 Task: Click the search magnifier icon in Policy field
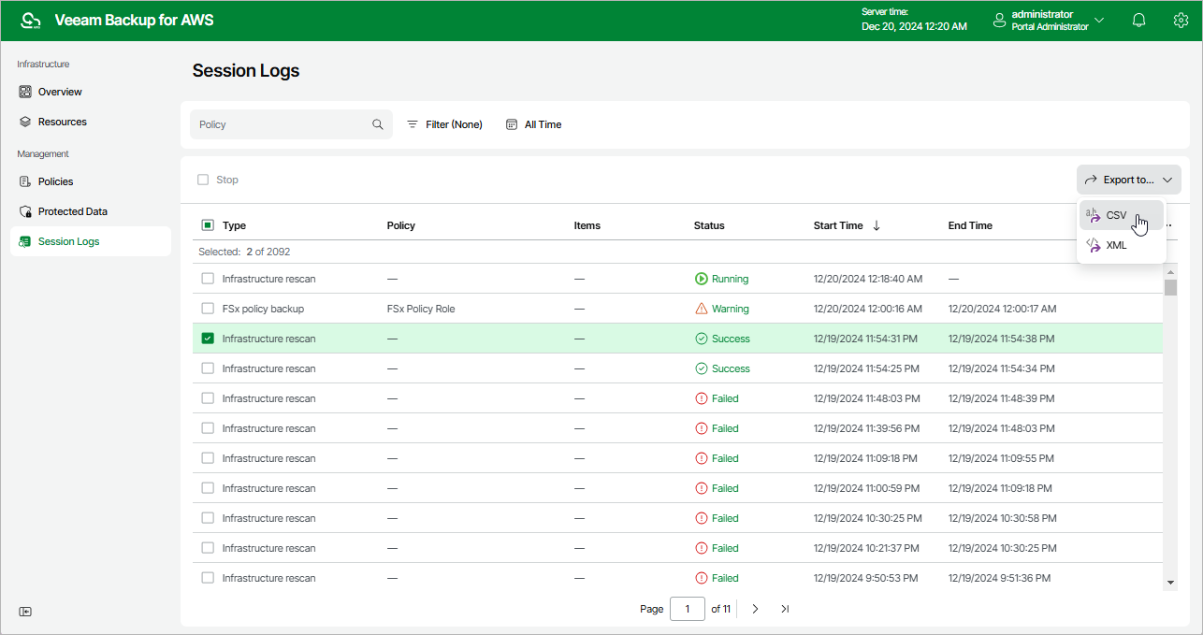pyautogui.click(x=378, y=124)
